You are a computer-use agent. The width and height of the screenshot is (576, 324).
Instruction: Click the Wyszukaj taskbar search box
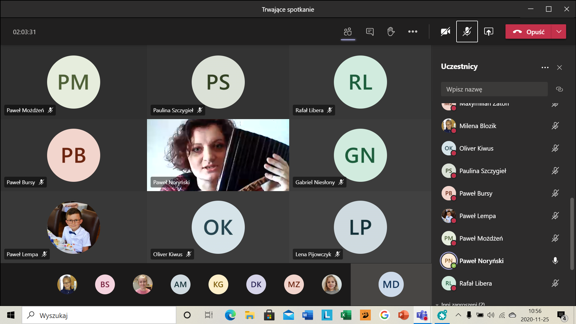(99, 315)
